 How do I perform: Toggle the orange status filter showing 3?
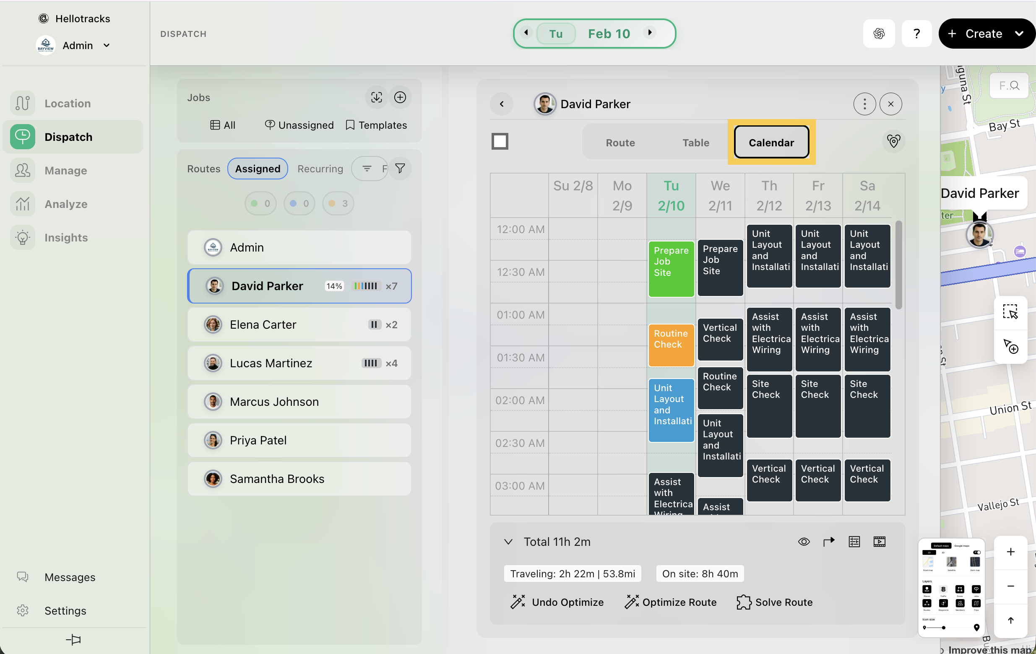click(x=338, y=203)
